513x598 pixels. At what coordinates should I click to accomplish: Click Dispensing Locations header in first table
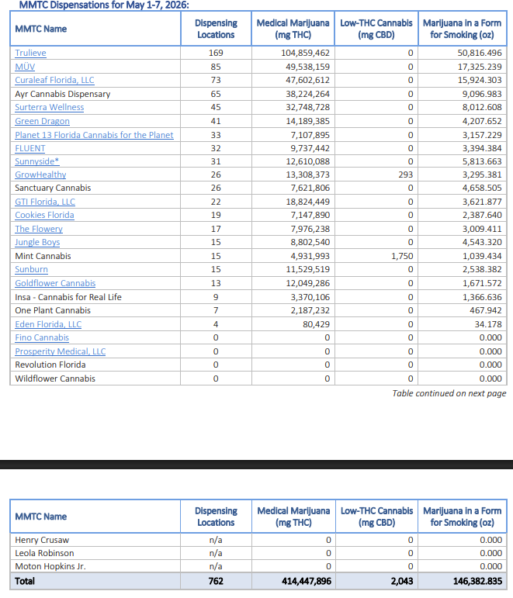click(216, 29)
